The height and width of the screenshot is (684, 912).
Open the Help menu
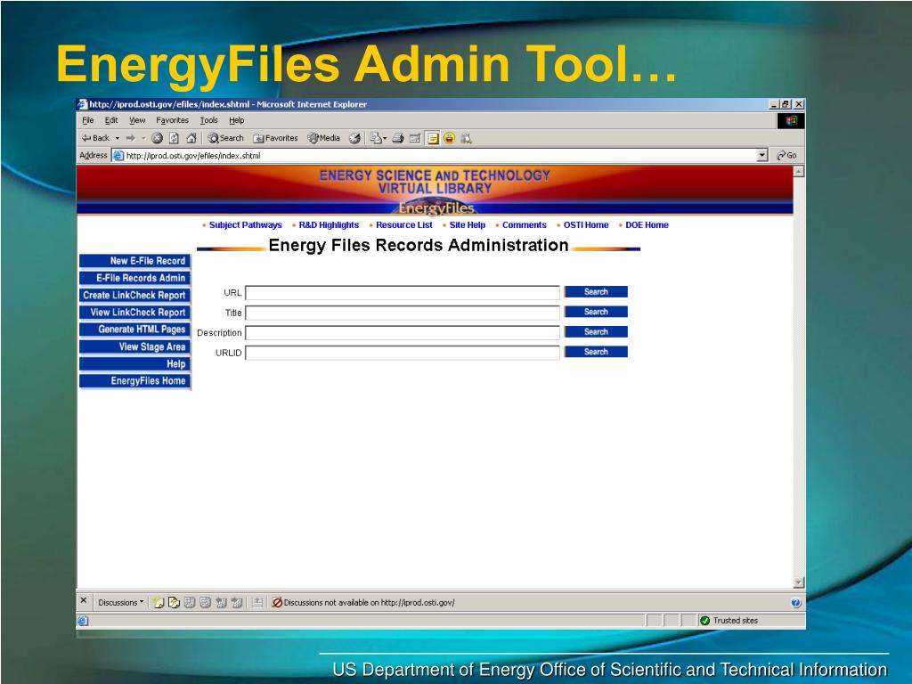pyautogui.click(x=236, y=120)
